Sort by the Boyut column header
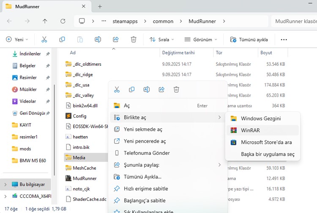This screenshot has width=317, height=213. point(266,53)
